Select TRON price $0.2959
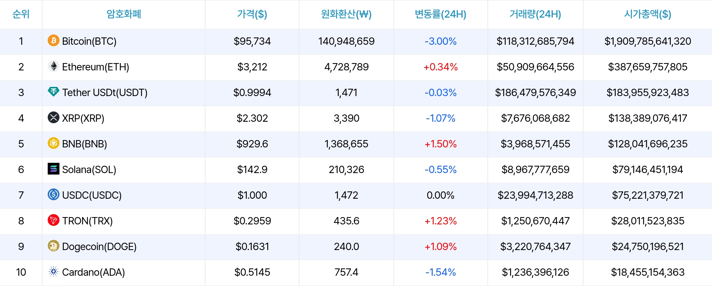 252,221
